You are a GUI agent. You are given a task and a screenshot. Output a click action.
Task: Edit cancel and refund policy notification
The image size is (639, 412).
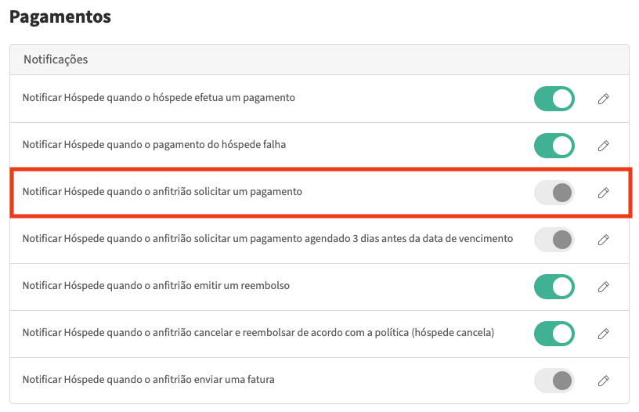603,334
